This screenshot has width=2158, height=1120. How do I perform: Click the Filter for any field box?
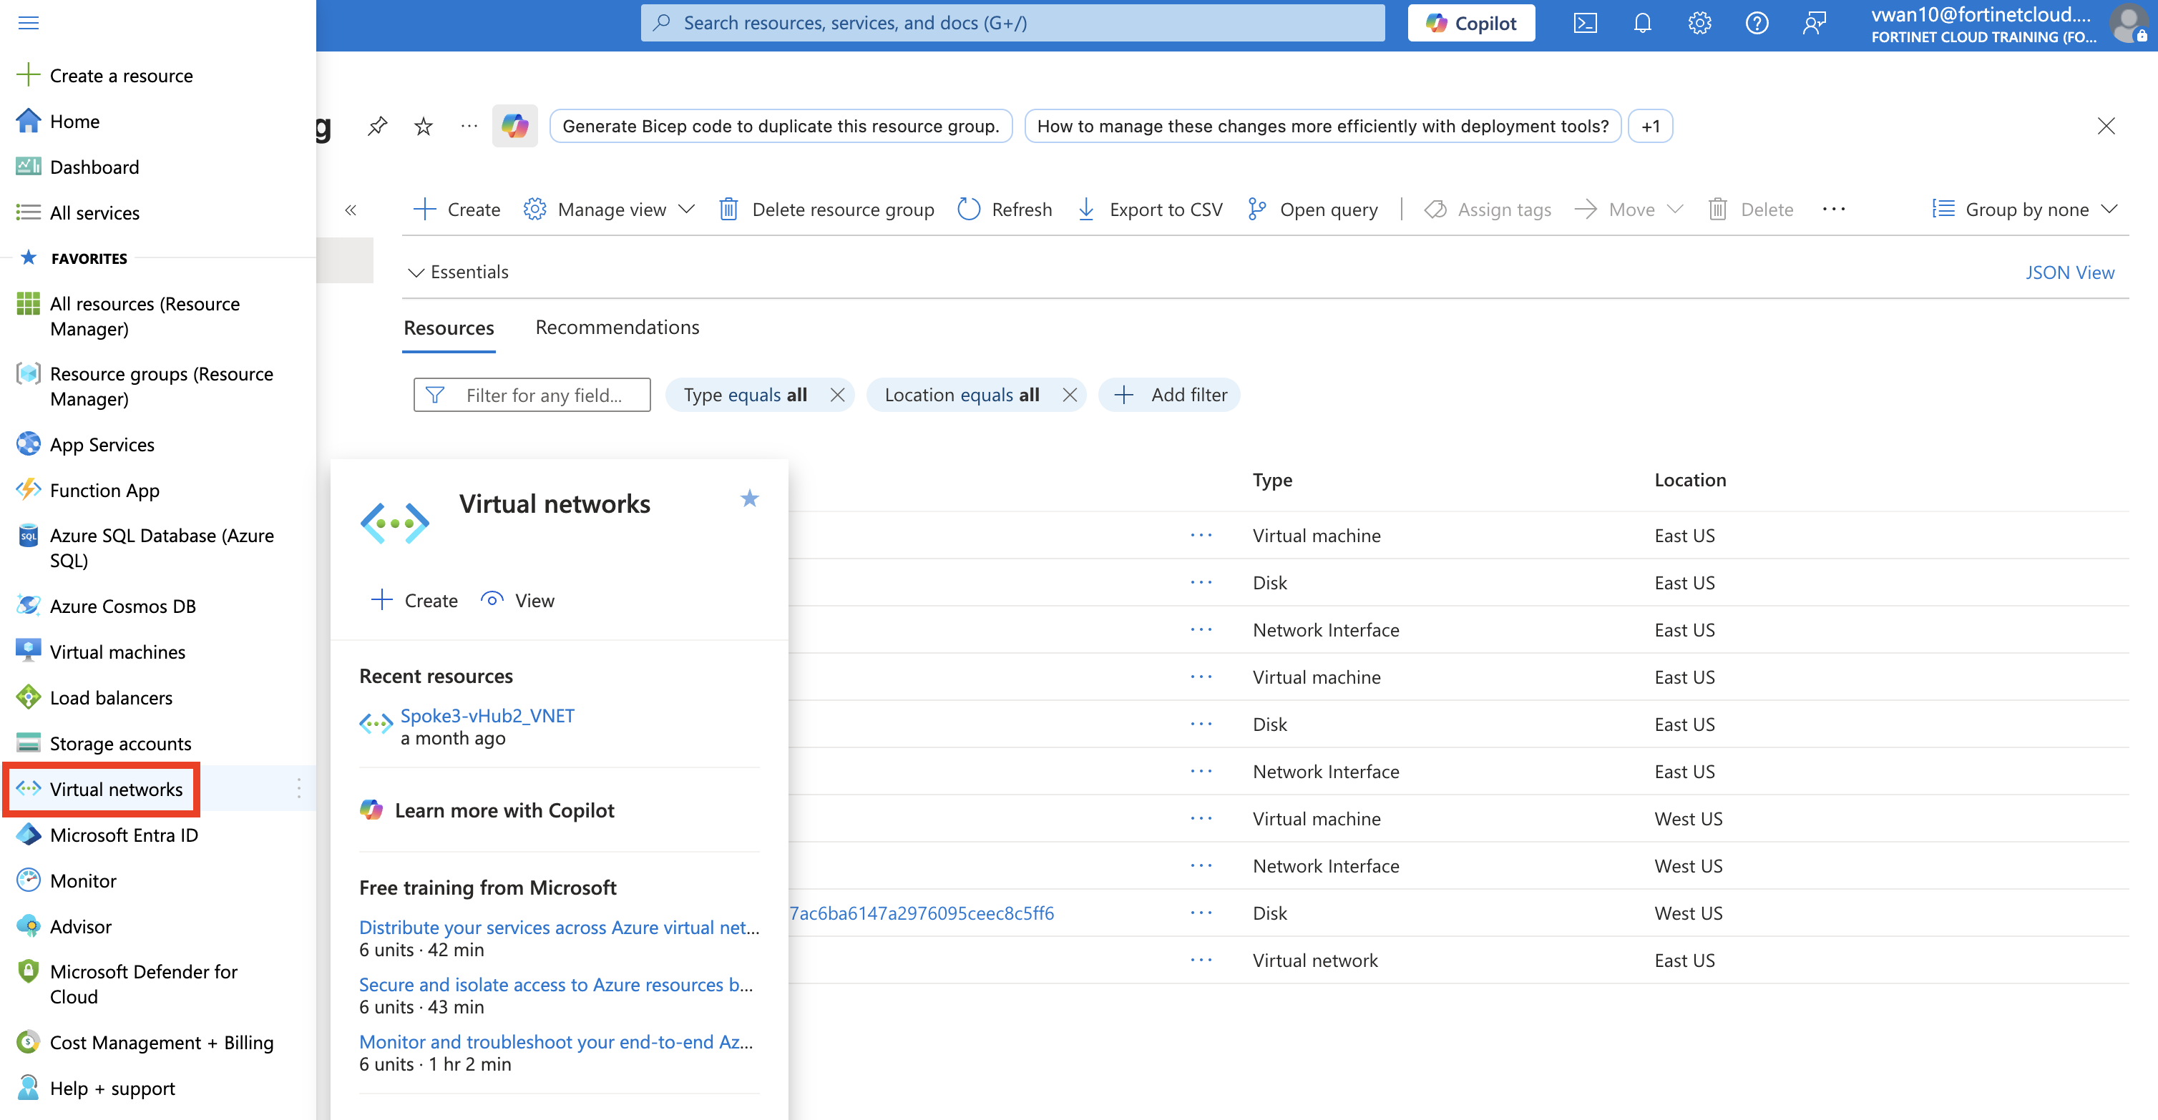tap(543, 395)
